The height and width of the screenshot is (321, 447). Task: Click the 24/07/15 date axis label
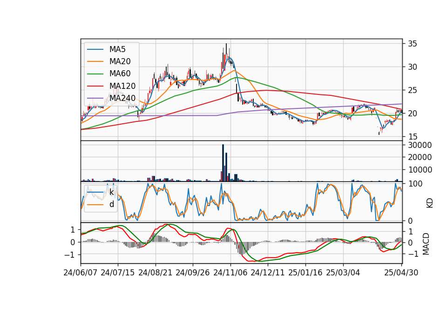tap(118, 273)
